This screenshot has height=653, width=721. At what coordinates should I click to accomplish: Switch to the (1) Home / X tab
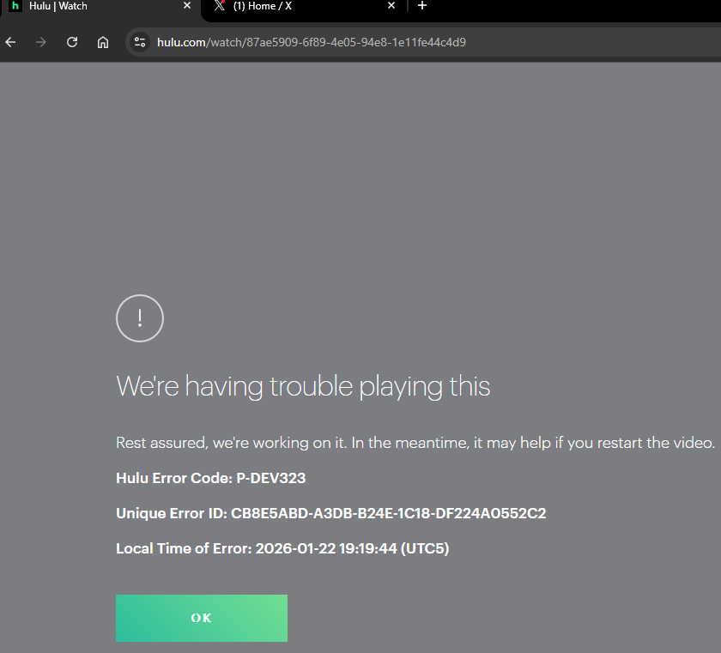[x=304, y=6]
